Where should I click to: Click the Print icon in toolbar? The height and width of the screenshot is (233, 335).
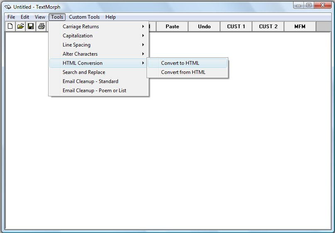pos(41,26)
